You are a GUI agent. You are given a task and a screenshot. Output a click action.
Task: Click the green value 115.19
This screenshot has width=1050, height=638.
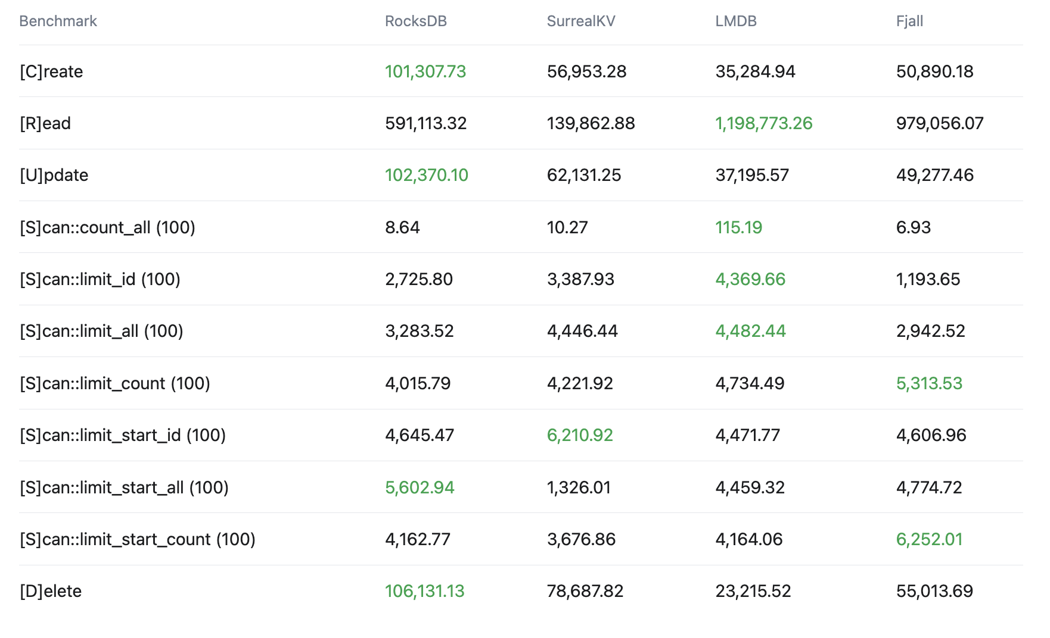[x=739, y=227]
